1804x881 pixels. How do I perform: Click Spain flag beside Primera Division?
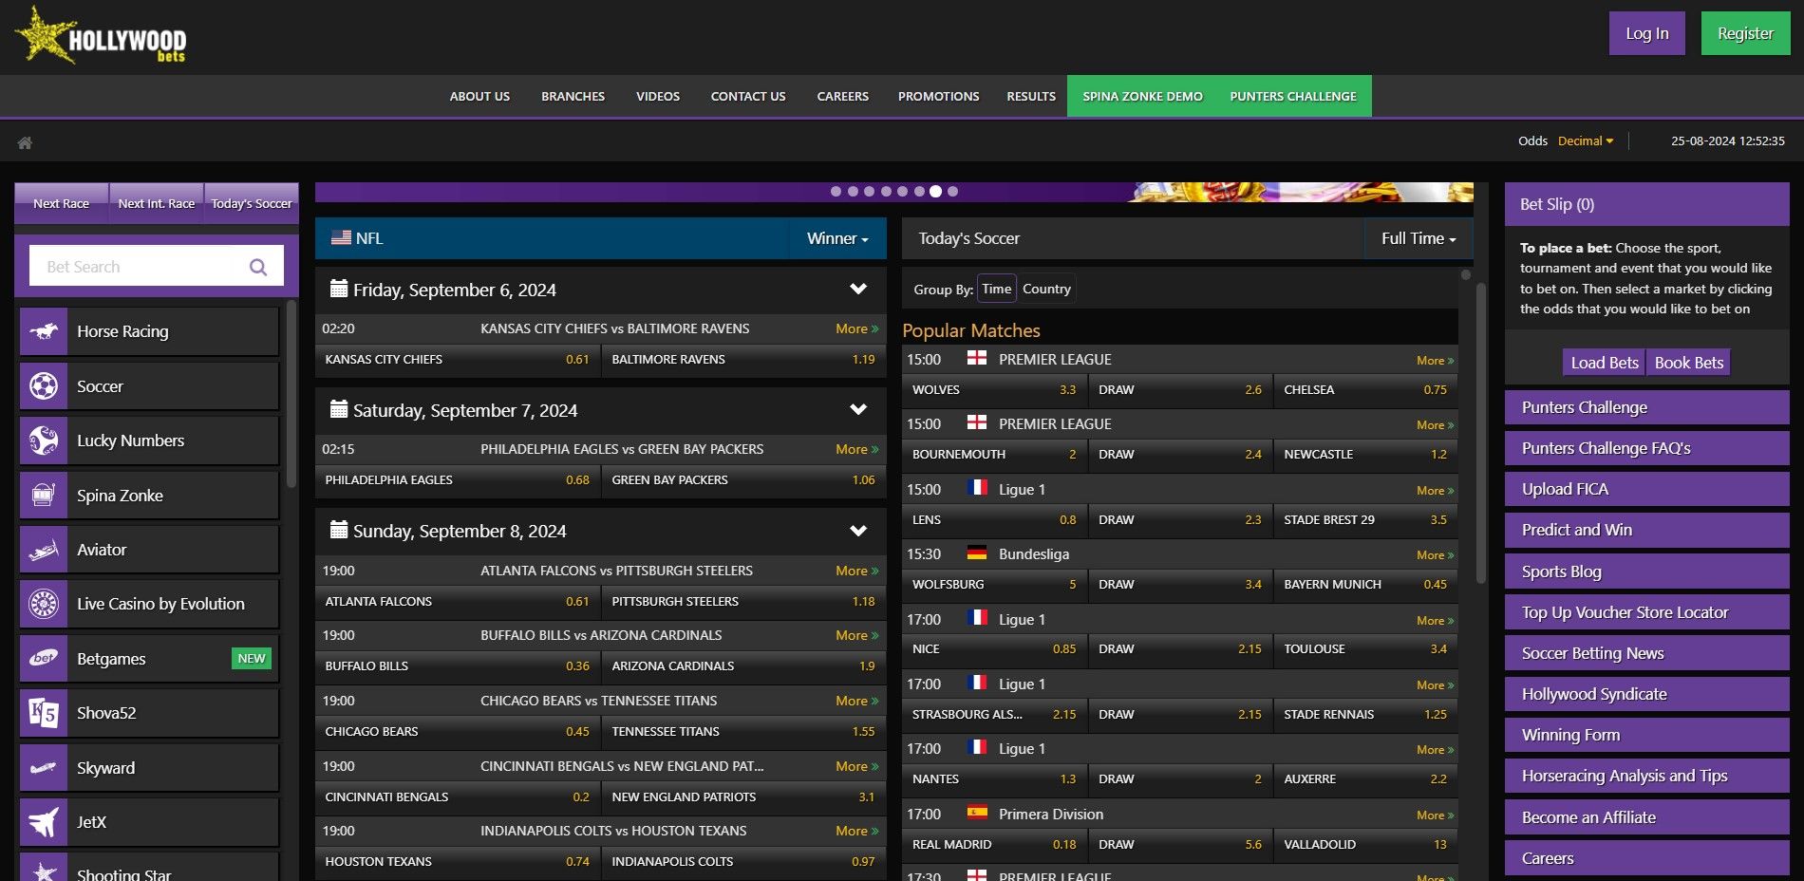click(977, 813)
